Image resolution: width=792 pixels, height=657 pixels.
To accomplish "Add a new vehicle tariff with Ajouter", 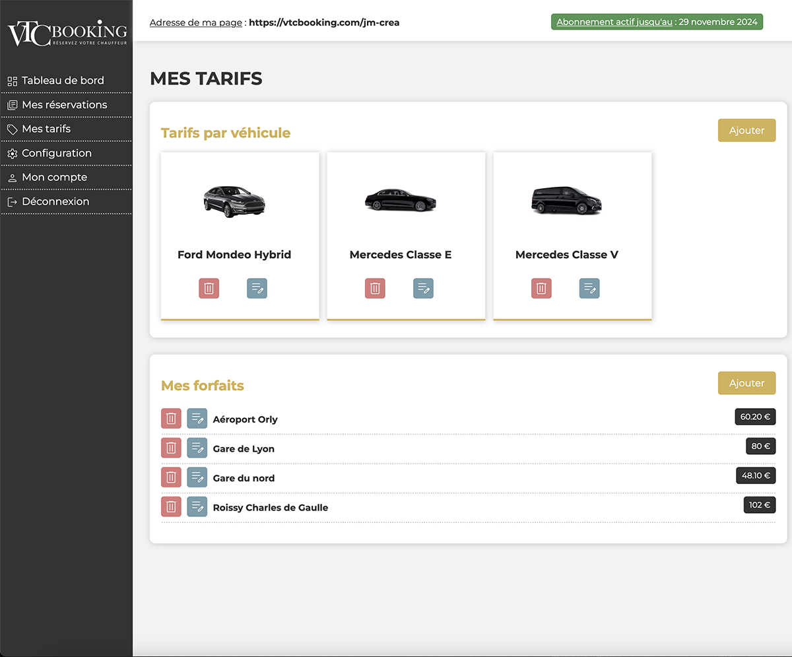I will pyautogui.click(x=746, y=130).
